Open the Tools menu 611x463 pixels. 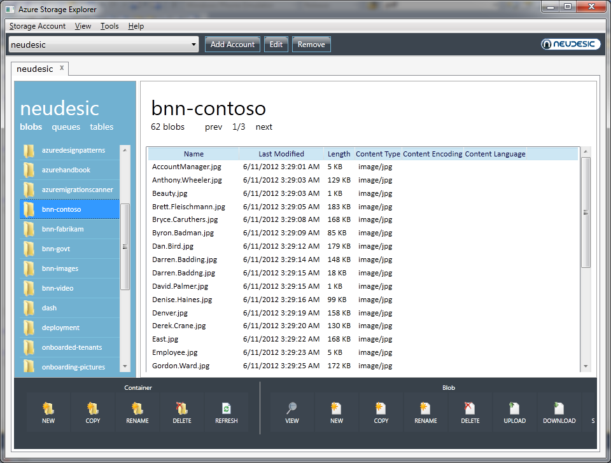[x=109, y=26]
